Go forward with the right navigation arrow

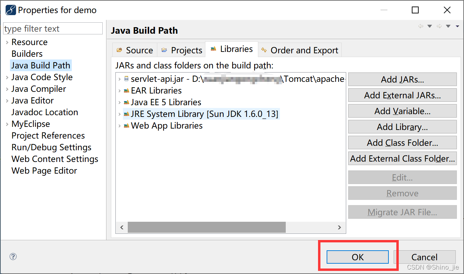(439, 26)
